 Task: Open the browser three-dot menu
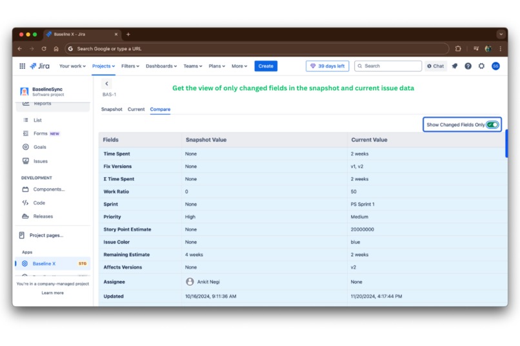coord(501,49)
